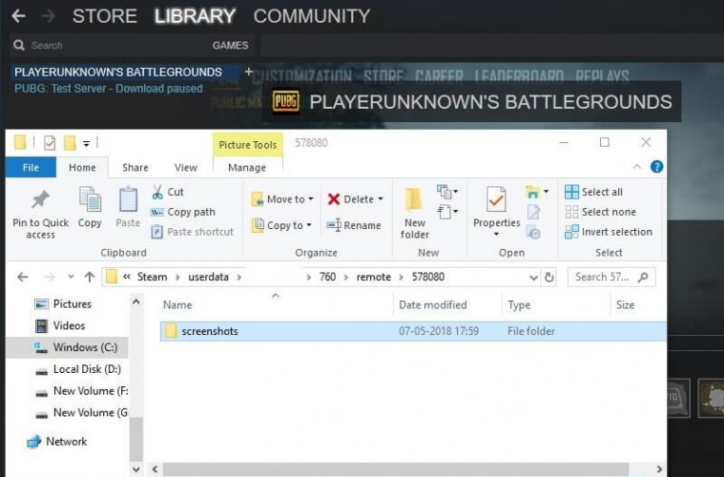
Task: Click the PUBG game logo icon
Action: [285, 101]
